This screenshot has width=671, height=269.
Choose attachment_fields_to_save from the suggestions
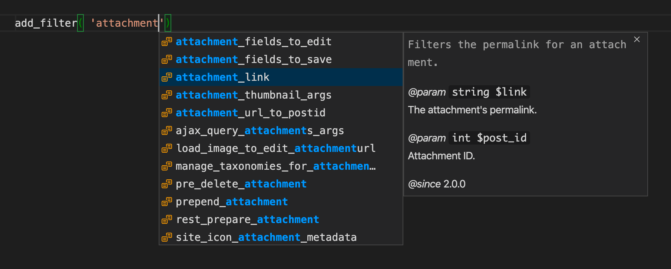tap(254, 59)
